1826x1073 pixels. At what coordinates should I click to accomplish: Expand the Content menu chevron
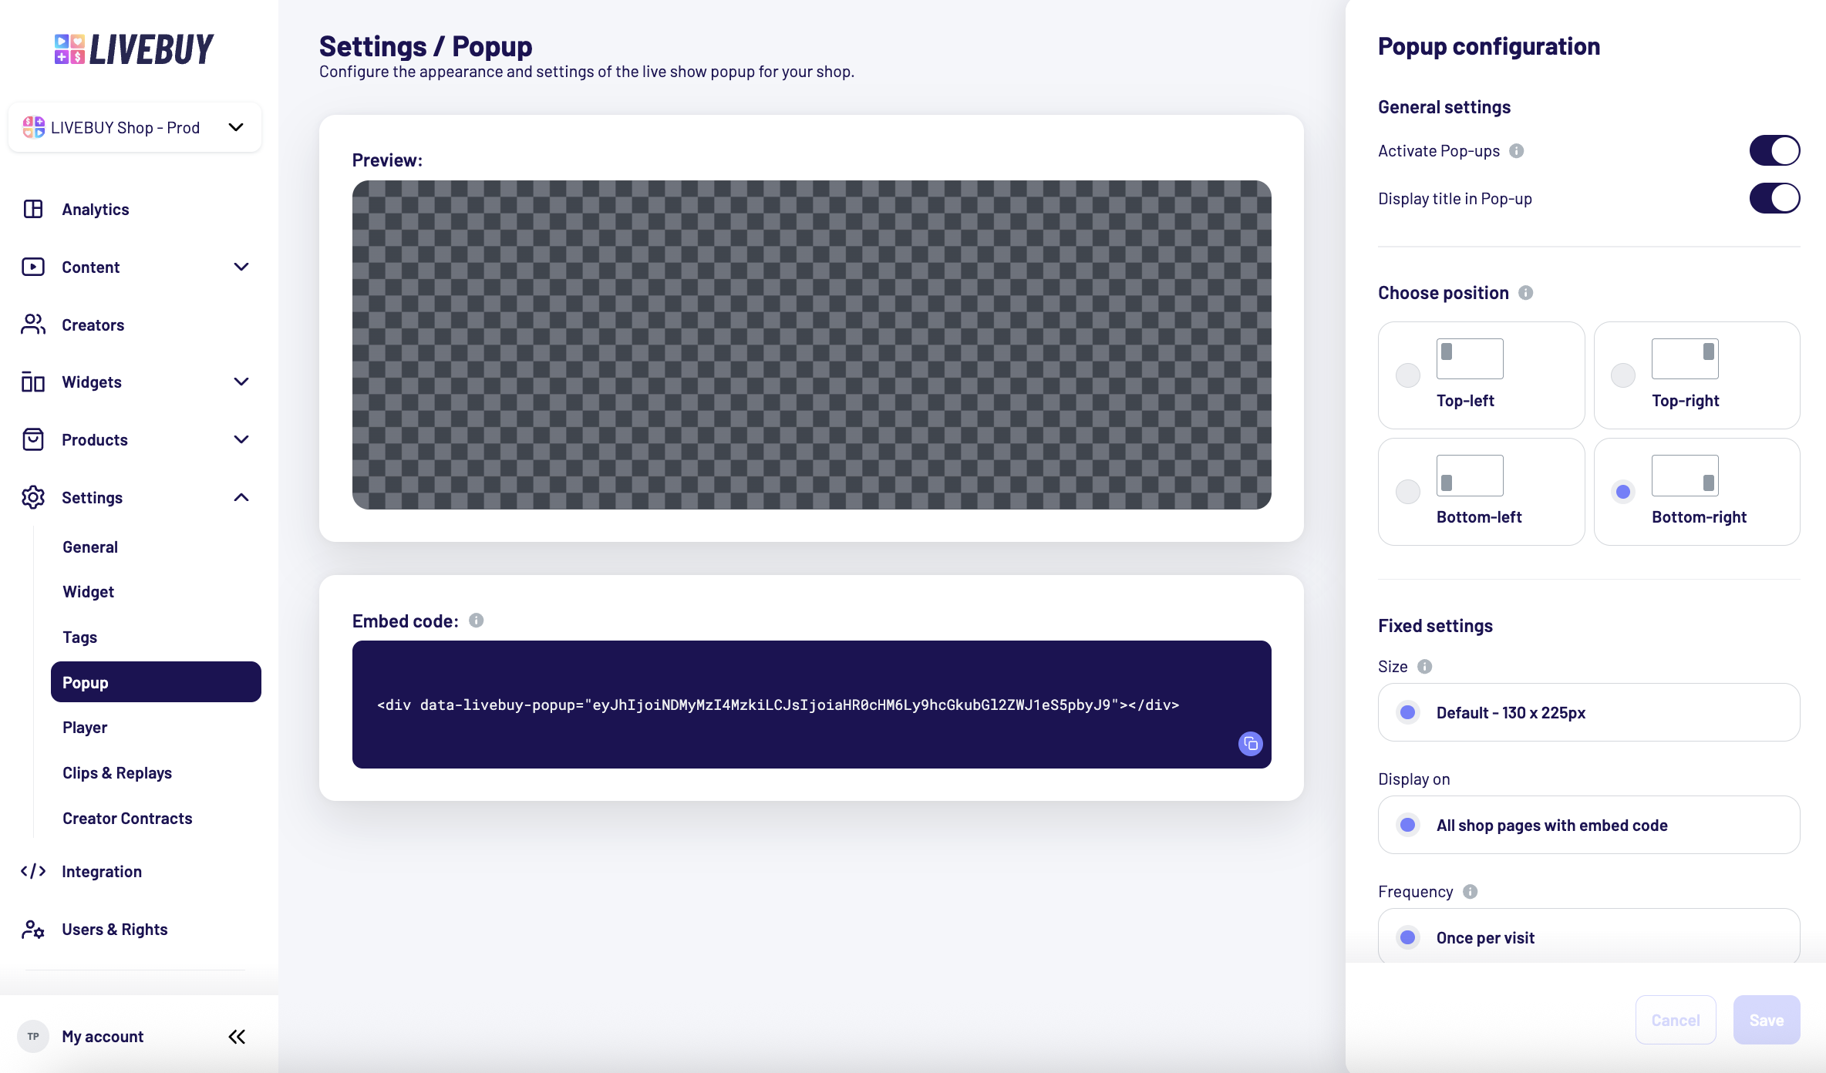click(241, 267)
